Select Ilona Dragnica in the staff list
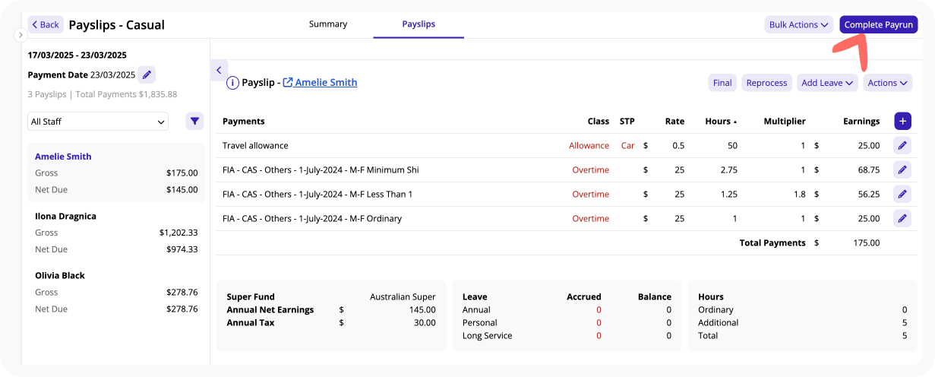Image resolution: width=935 pixels, height=377 pixels. click(116, 233)
